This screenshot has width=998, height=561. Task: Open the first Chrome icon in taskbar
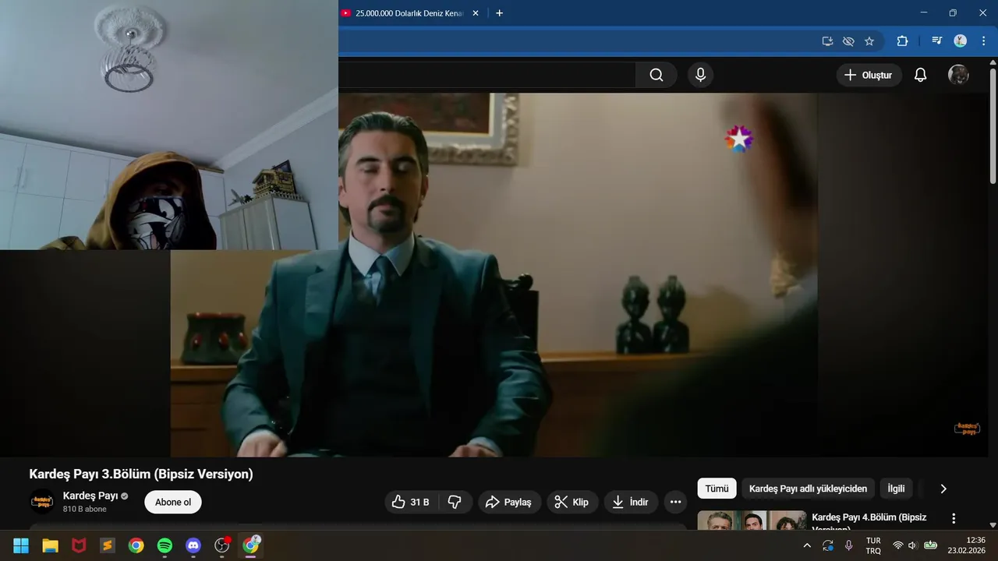[x=136, y=545]
